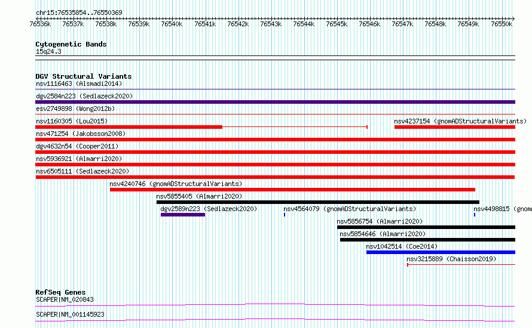532x328 pixels.
Task: Click the short purple dgv2589n223 bar
Action: (183, 215)
